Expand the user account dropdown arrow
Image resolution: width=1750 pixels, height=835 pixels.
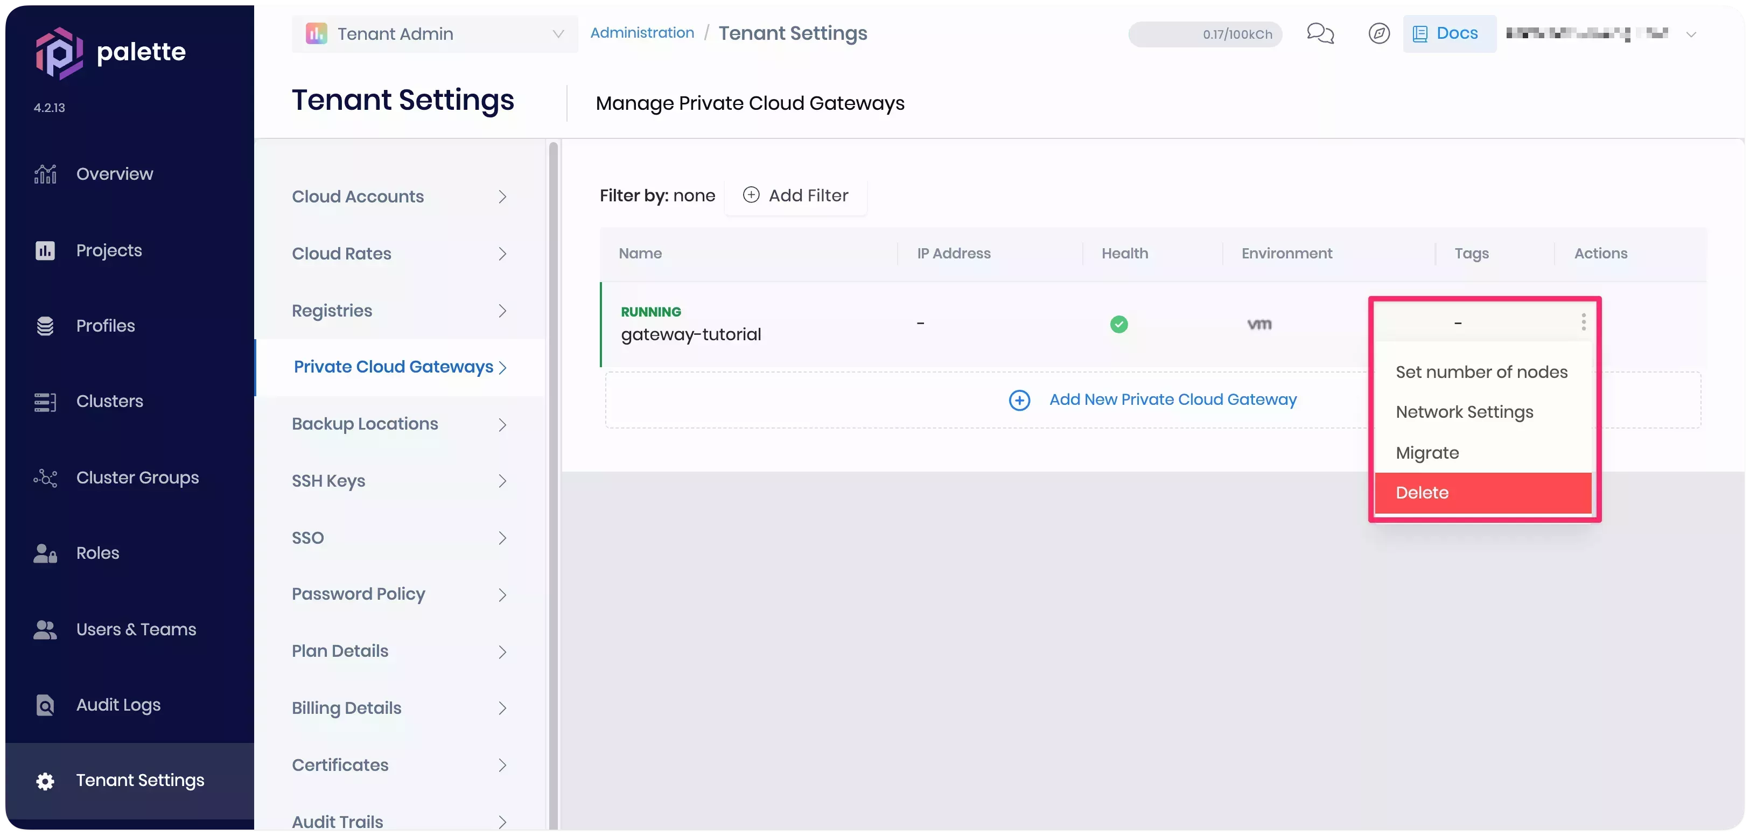coord(1691,34)
